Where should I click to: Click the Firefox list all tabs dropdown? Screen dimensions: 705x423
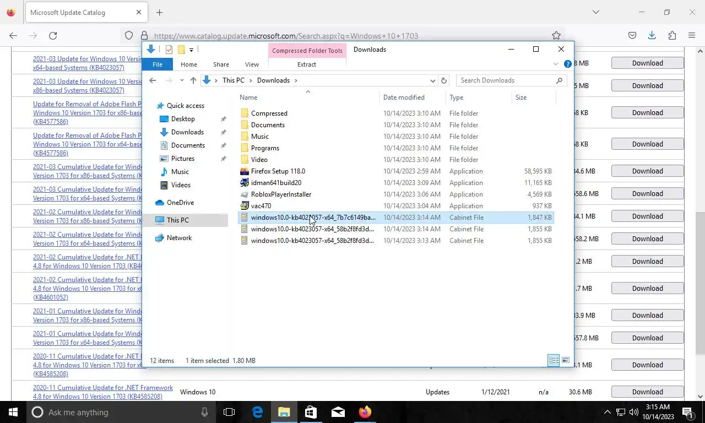pos(595,12)
